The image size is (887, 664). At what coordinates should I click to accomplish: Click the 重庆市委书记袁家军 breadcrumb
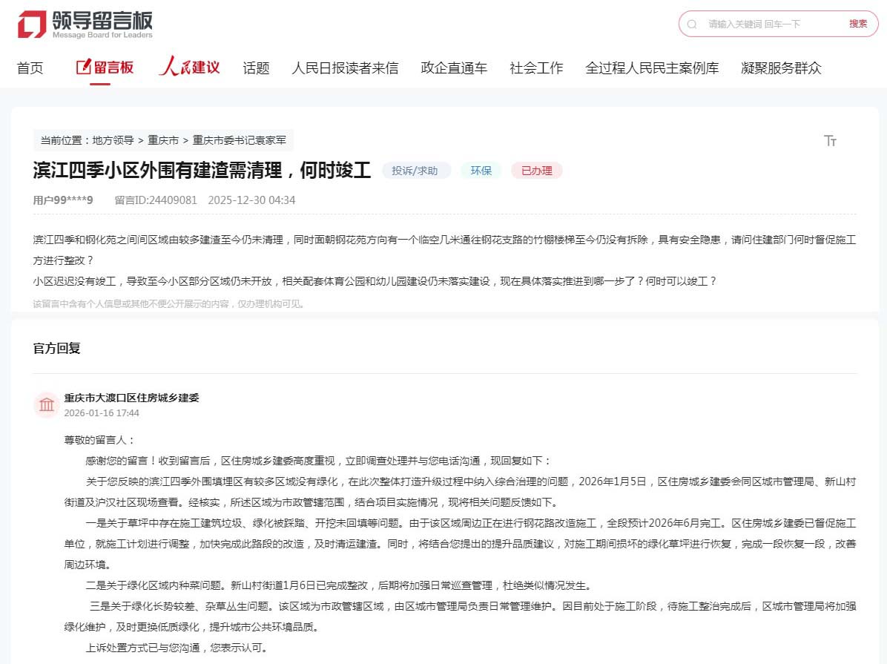237,139
